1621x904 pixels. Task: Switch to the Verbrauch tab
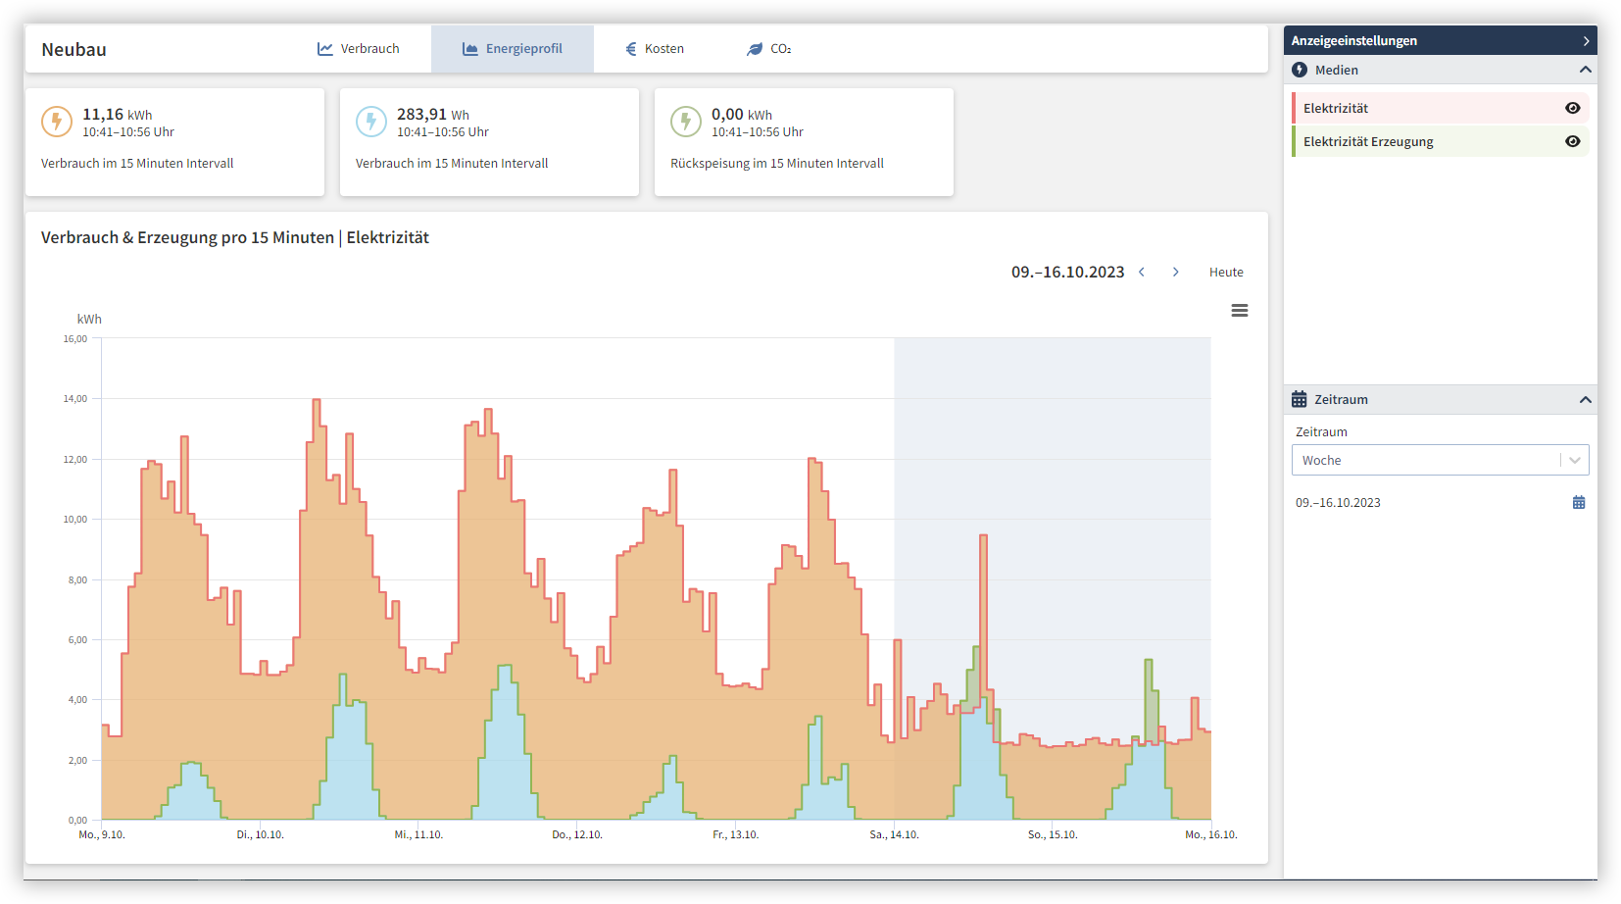(x=359, y=49)
